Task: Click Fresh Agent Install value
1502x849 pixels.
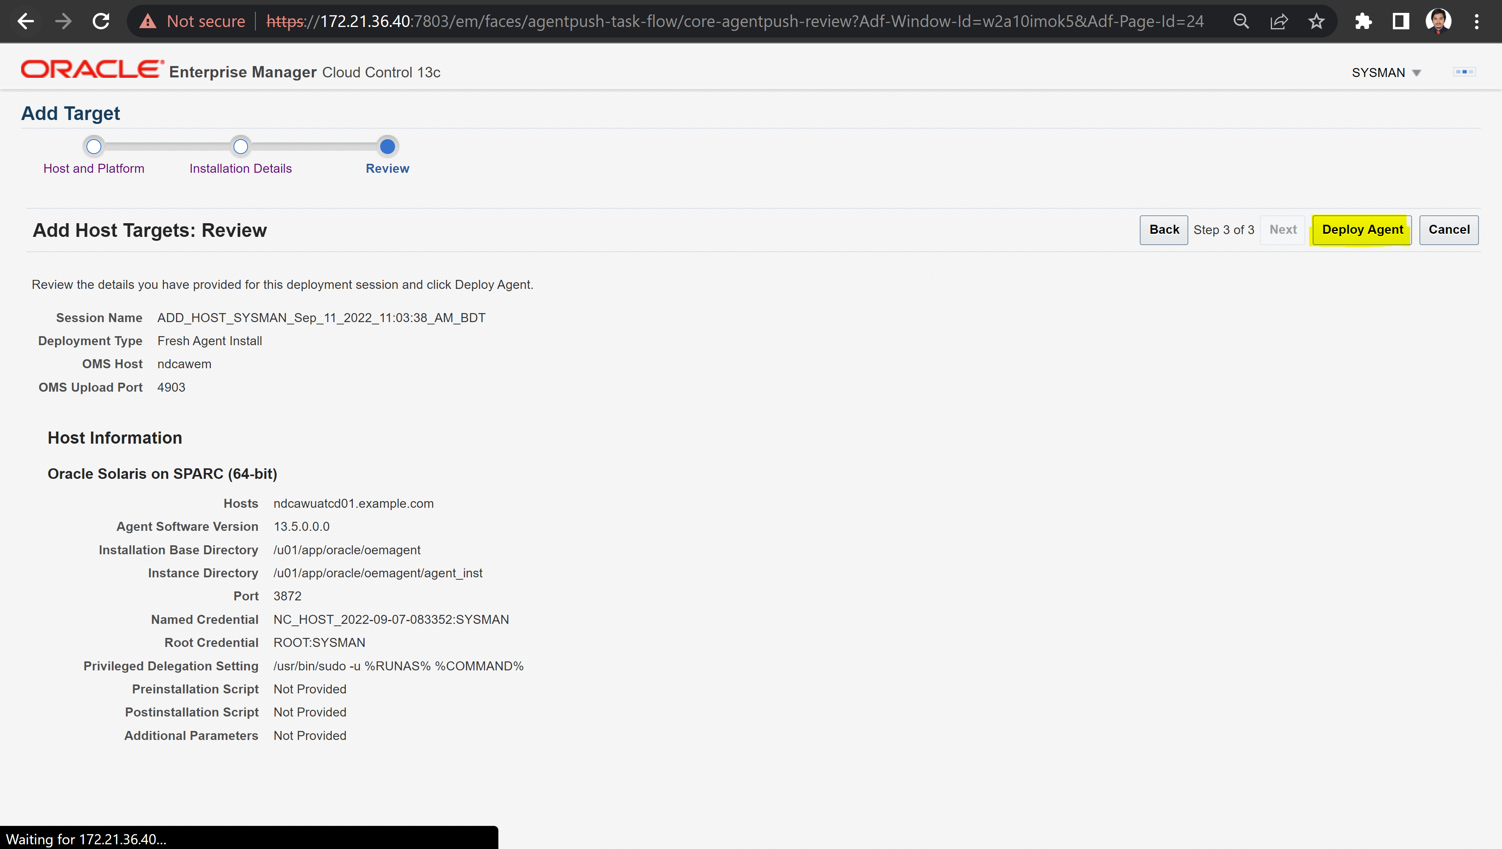Action: (x=209, y=341)
